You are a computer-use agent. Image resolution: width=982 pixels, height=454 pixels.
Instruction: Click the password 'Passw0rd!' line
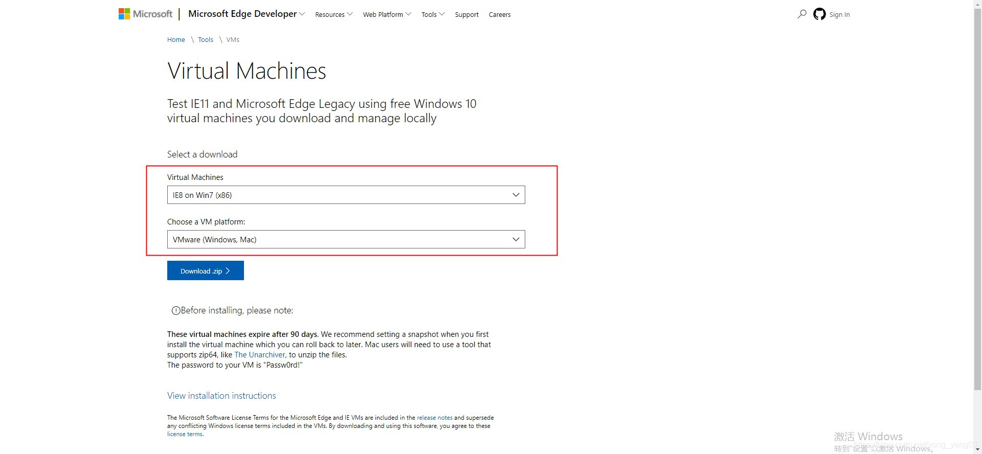235,365
